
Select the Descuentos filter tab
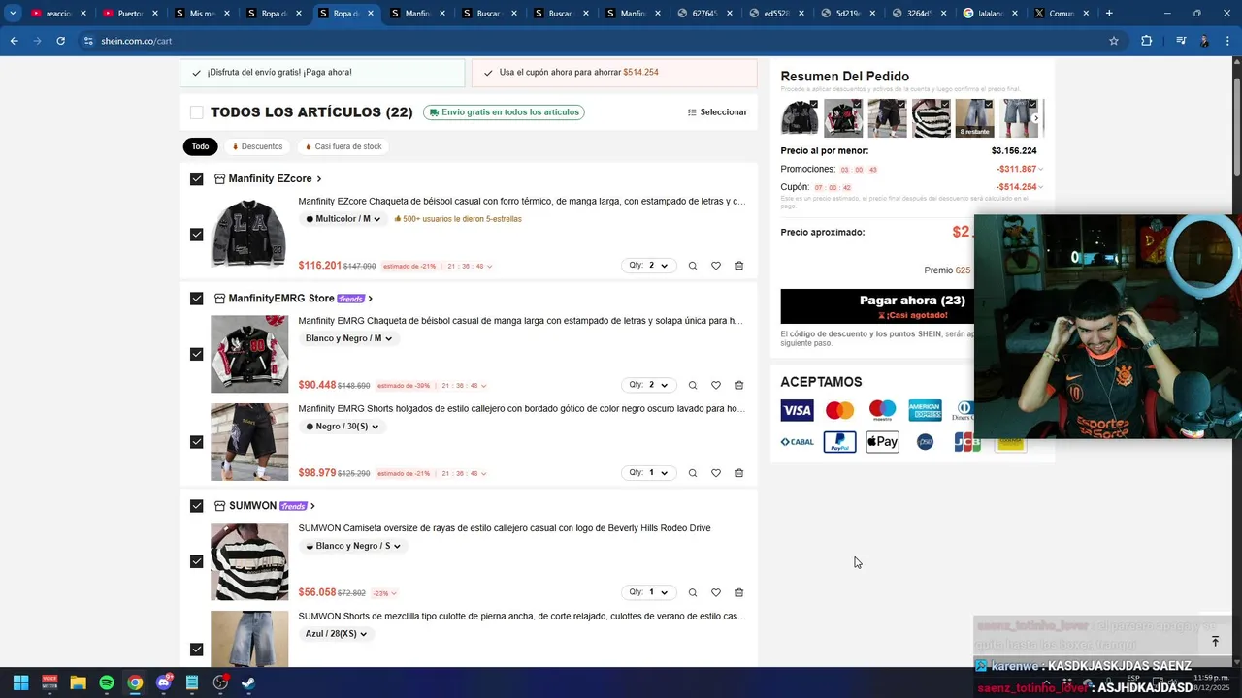pos(257,146)
